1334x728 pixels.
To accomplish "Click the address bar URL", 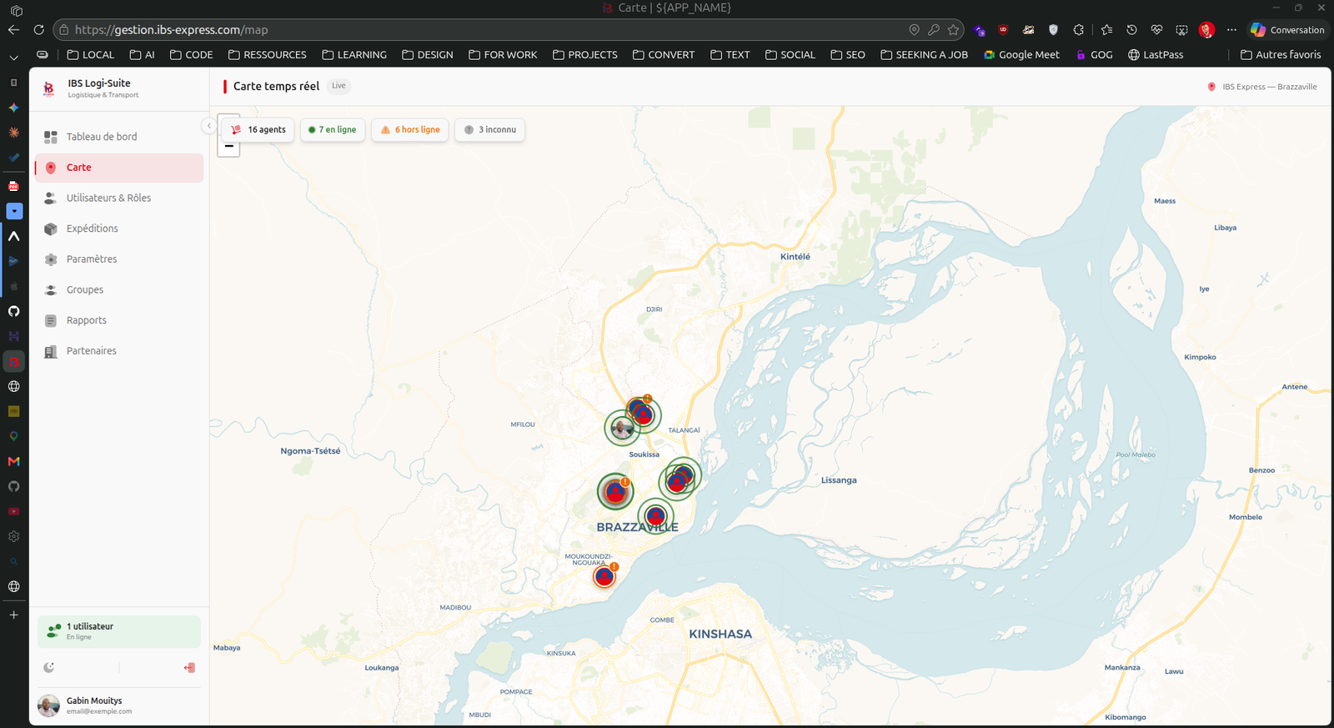I will coord(171,30).
